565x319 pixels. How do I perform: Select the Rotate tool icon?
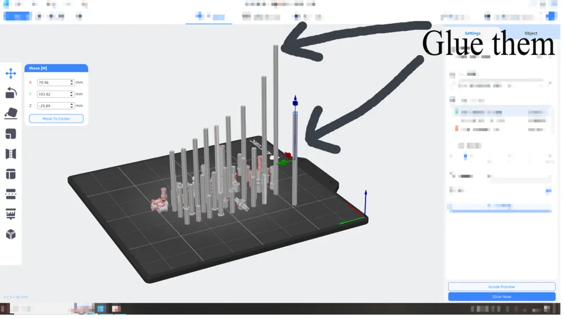pos(11,94)
